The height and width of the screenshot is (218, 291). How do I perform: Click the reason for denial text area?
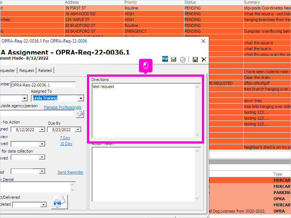pyautogui.click(x=37, y=187)
